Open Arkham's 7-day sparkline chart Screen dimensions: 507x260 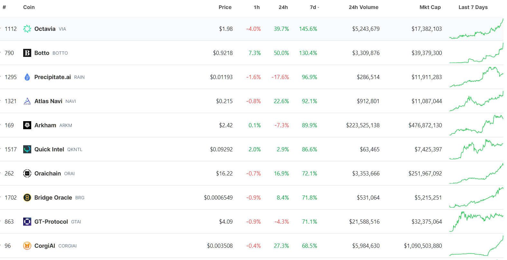click(x=476, y=125)
